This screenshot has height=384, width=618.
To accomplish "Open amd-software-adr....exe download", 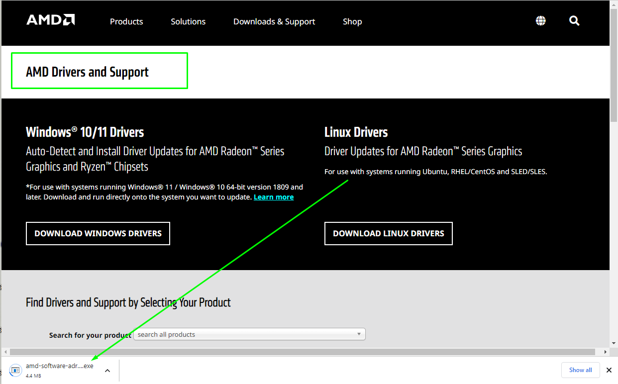I will click(60, 366).
